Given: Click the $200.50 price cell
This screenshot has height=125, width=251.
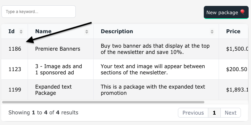Looking at the screenshot, I should [x=233, y=69].
